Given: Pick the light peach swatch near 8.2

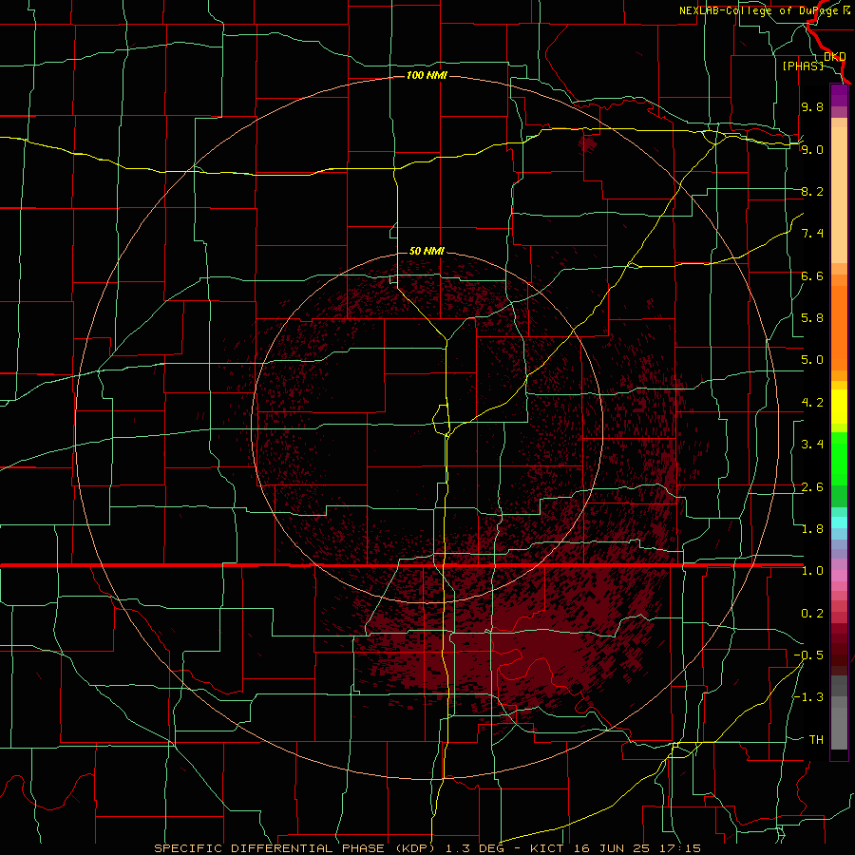Looking at the screenshot, I should (x=839, y=195).
